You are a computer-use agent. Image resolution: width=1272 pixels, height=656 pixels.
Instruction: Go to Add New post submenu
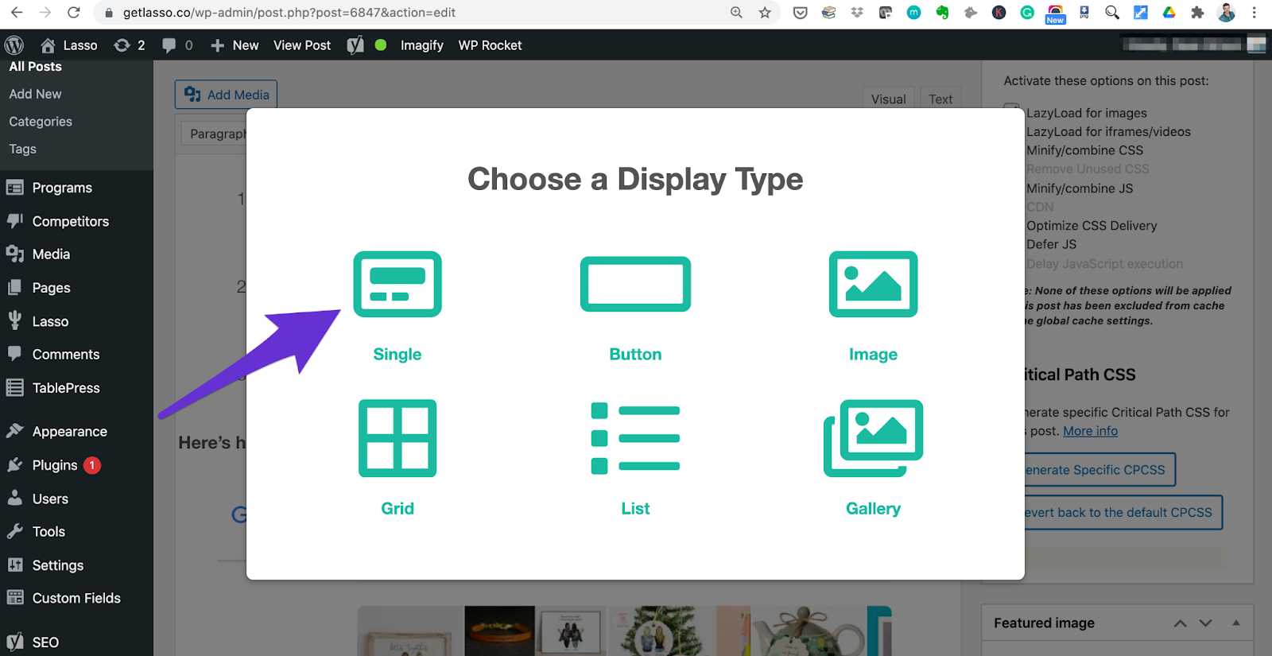click(x=35, y=94)
